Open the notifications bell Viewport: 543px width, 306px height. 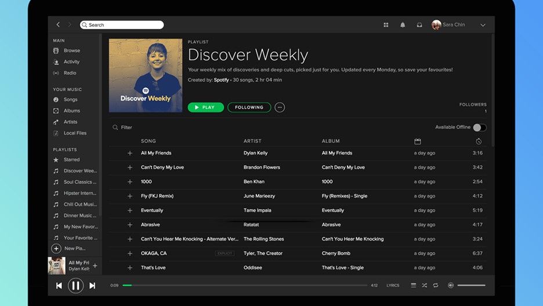click(403, 24)
